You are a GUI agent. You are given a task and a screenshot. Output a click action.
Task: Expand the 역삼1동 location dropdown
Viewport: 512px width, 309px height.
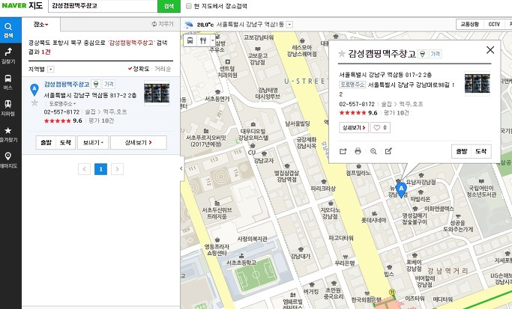click(289, 25)
